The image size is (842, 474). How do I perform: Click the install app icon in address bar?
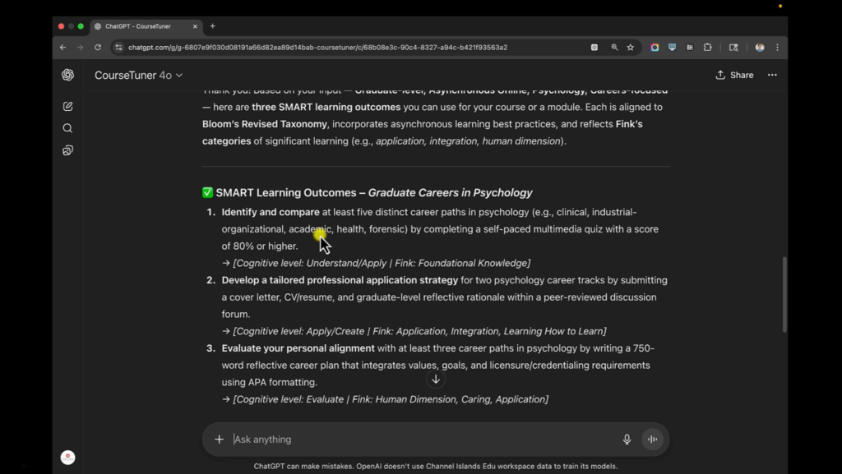pos(594,47)
